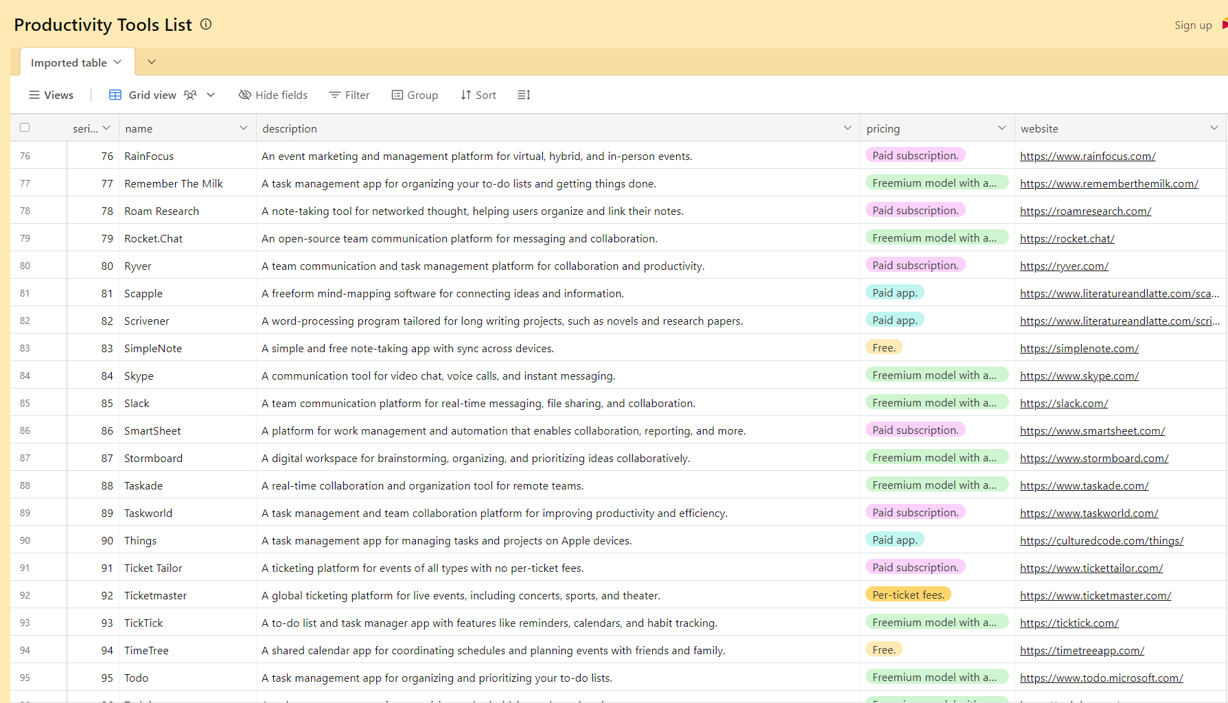Tick the select-all rows checkbox
Screen dimensions: 1228x703
(25, 128)
